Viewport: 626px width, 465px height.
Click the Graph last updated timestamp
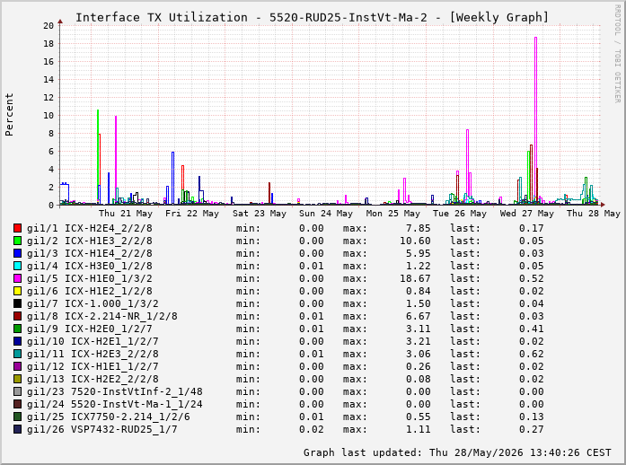point(457,452)
